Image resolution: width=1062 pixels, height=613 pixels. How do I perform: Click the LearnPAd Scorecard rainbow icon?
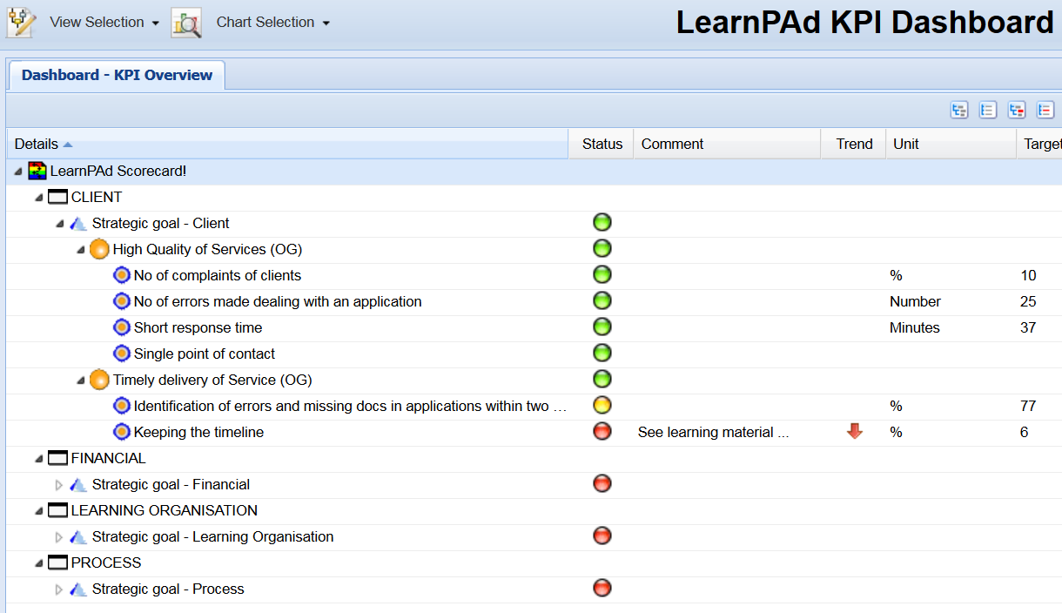click(37, 171)
